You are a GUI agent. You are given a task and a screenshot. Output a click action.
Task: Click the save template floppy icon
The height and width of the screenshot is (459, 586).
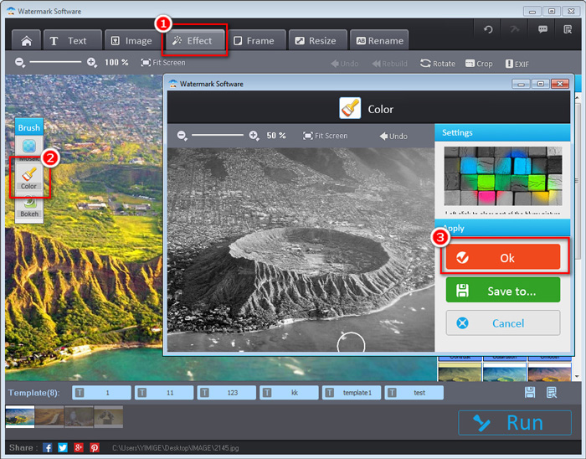pos(530,392)
